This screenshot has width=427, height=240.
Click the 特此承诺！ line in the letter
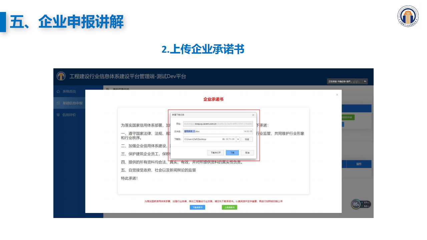pyautogui.click(x=129, y=178)
